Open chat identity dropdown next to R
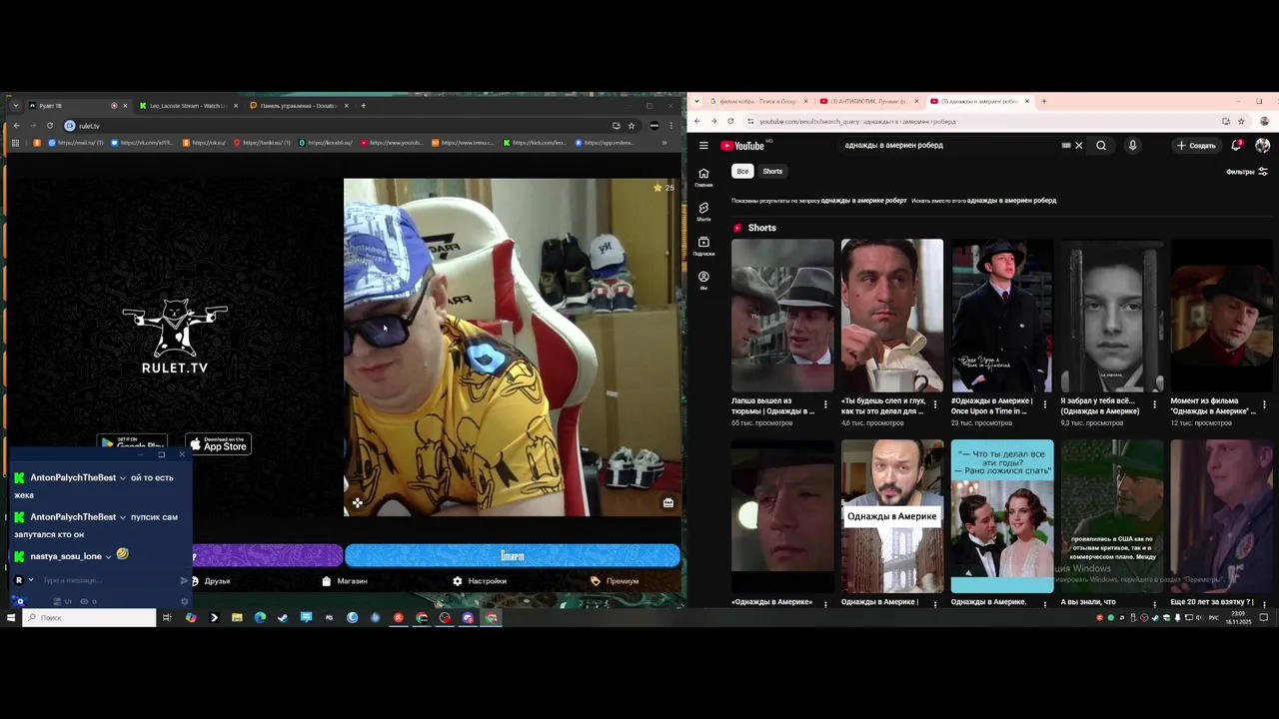 click(31, 580)
